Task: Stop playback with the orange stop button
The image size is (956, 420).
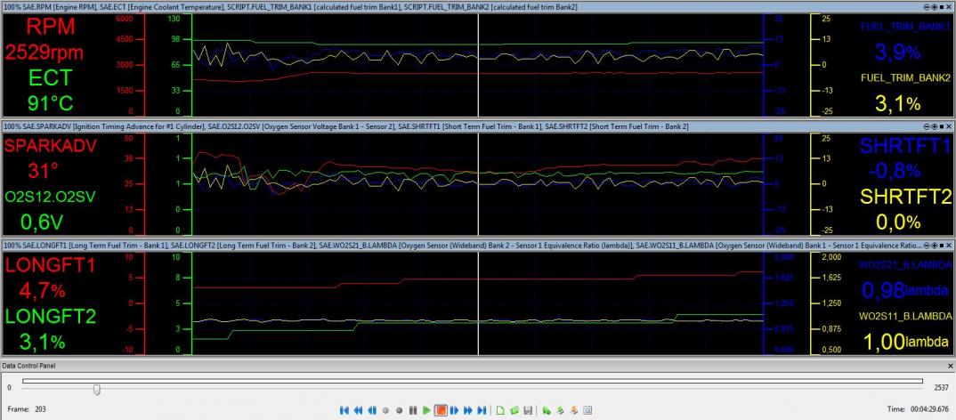Action: 441,410
